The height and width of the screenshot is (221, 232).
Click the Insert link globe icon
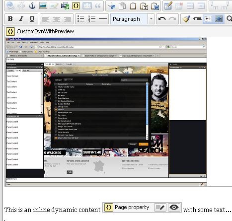[x=10, y=6]
